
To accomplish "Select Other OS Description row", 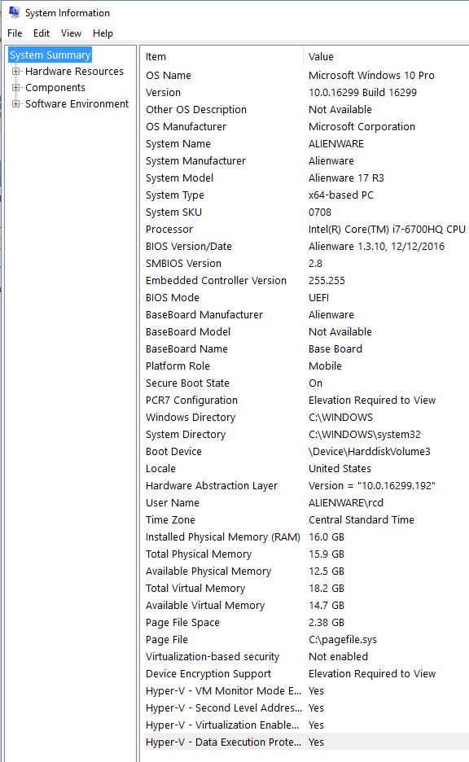I will (x=305, y=109).
